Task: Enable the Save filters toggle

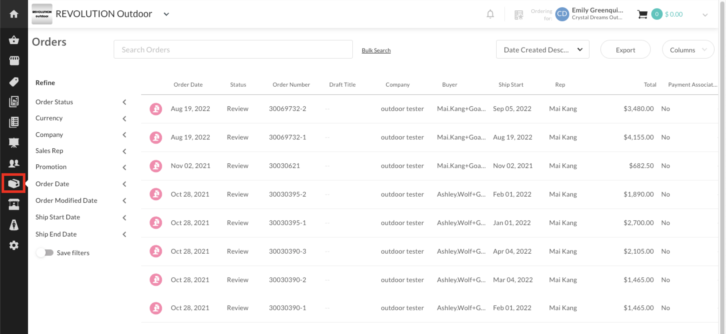Action: coord(45,253)
